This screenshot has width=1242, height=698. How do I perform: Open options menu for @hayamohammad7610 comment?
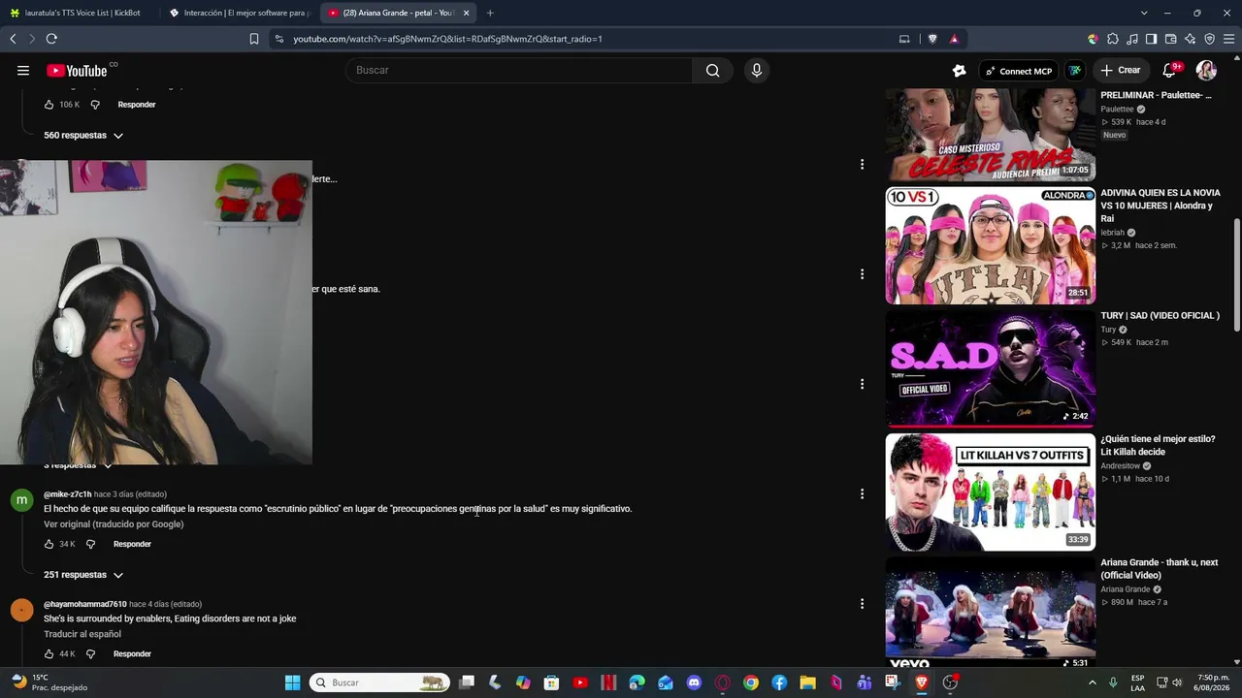click(862, 604)
